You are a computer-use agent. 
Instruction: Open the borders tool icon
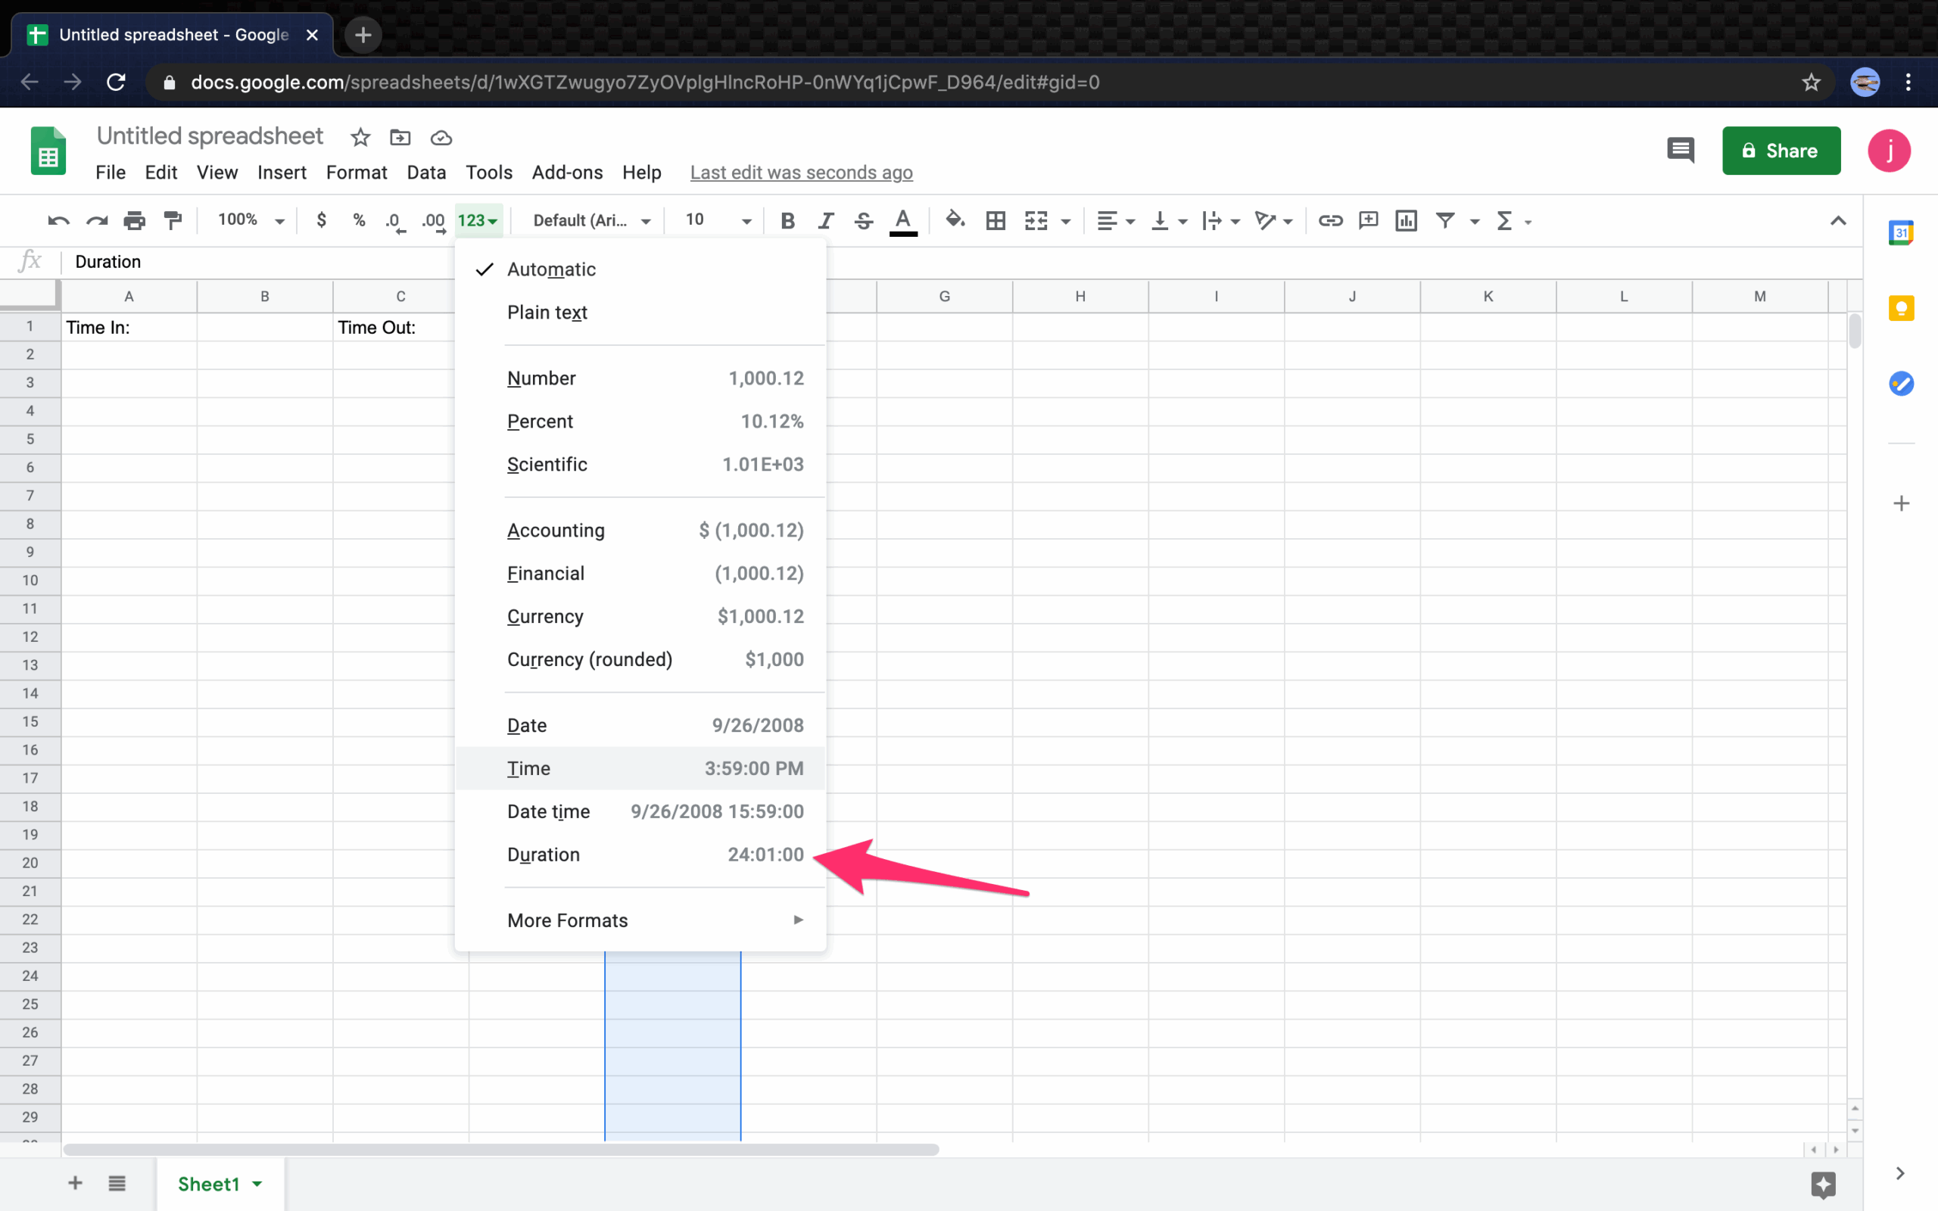pyautogui.click(x=995, y=220)
